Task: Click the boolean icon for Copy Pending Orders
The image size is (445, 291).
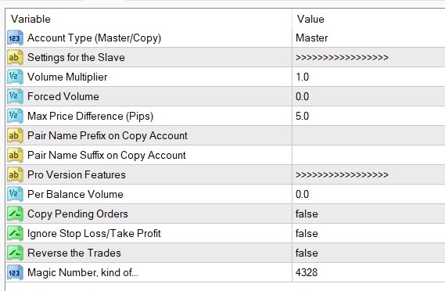Action: (15, 214)
